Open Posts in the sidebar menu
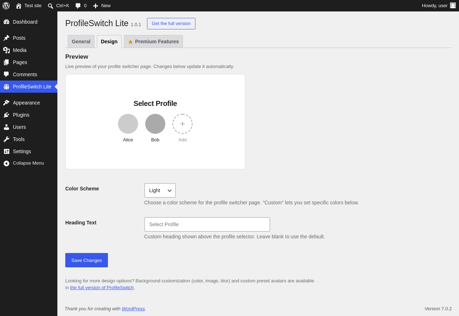Viewport: 459px width, 316px height. click(29, 38)
